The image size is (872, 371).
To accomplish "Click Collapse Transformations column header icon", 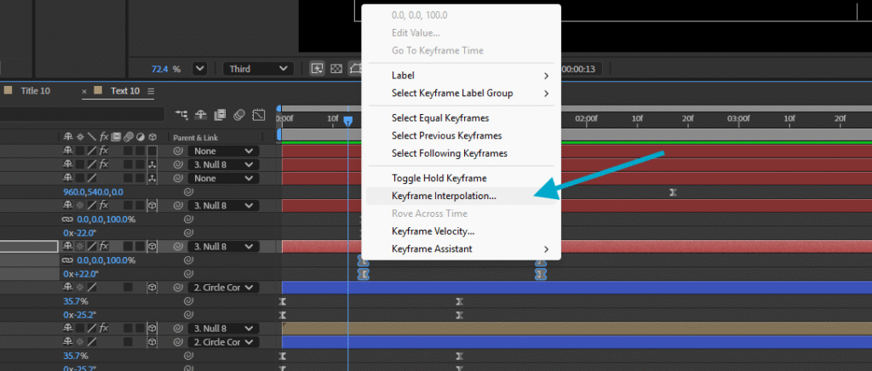I will (80, 137).
